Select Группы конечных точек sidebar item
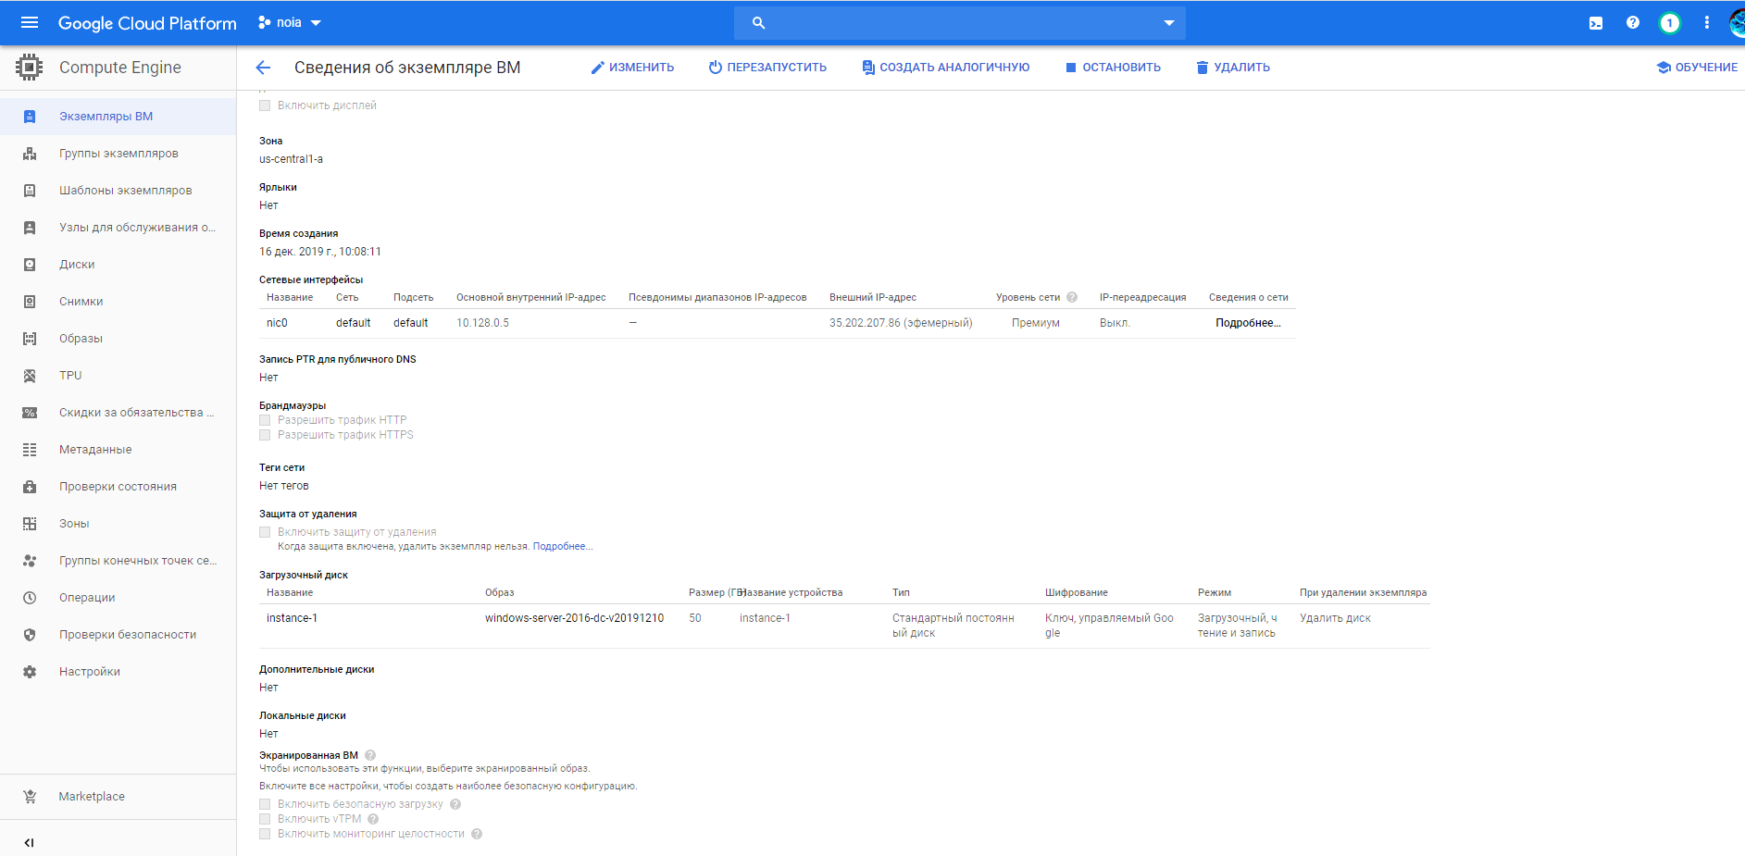Viewport: 1745px width, 856px height. tap(118, 561)
